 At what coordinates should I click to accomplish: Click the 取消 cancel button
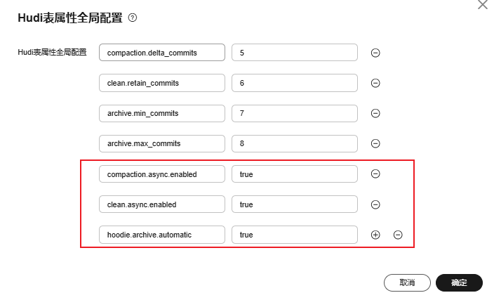407,282
